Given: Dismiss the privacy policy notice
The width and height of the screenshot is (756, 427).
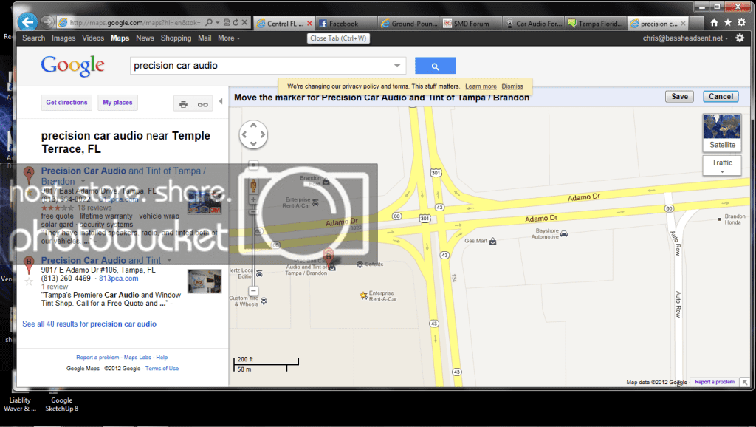Looking at the screenshot, I should (512, 86).
